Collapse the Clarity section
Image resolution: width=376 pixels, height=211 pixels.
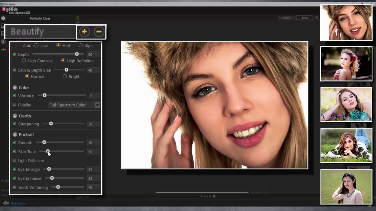pyautogui.click(x=15, y=116)
